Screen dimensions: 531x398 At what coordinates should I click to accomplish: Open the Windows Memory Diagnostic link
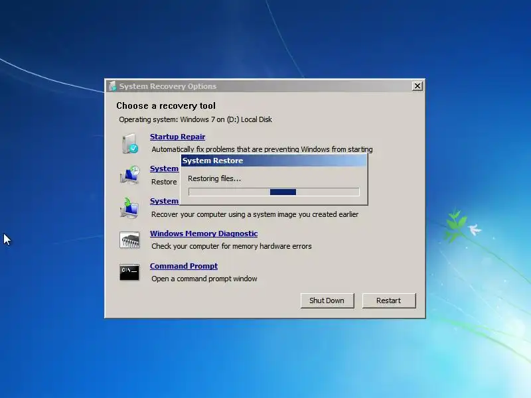(204, 233)
